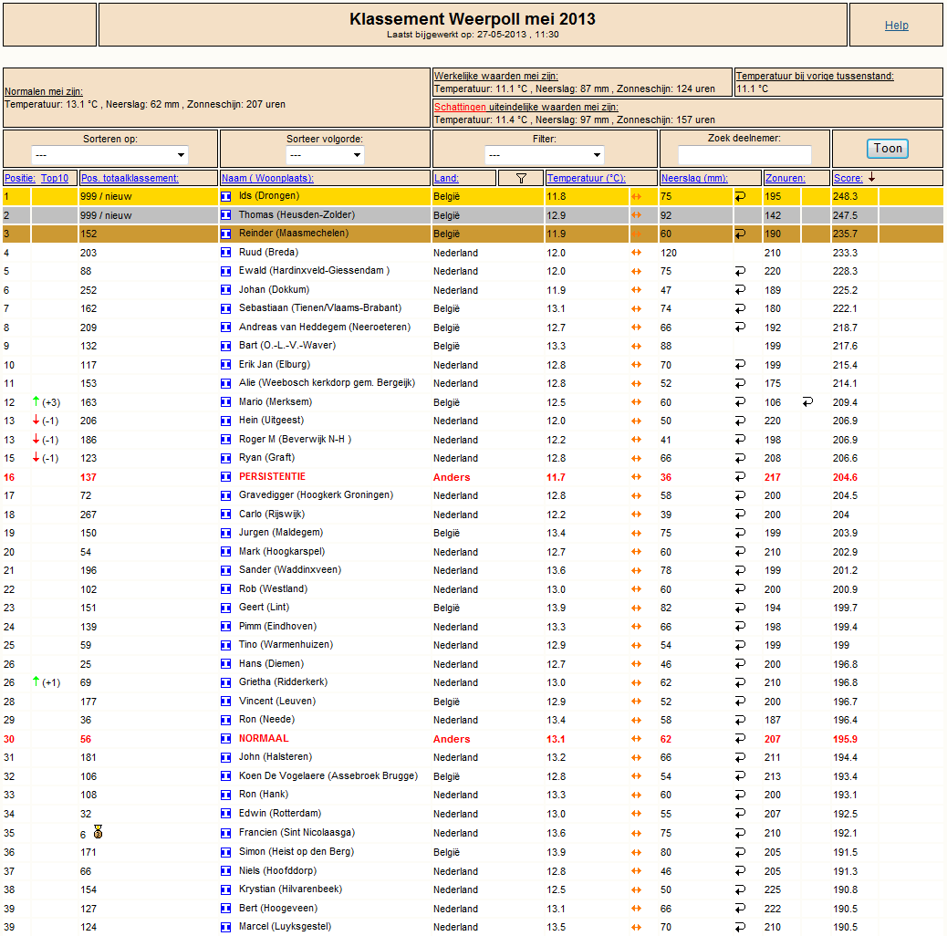Click the return arrow icon next to Mario's sun hours
Screen dimensions: 947x936
point(807,401)
